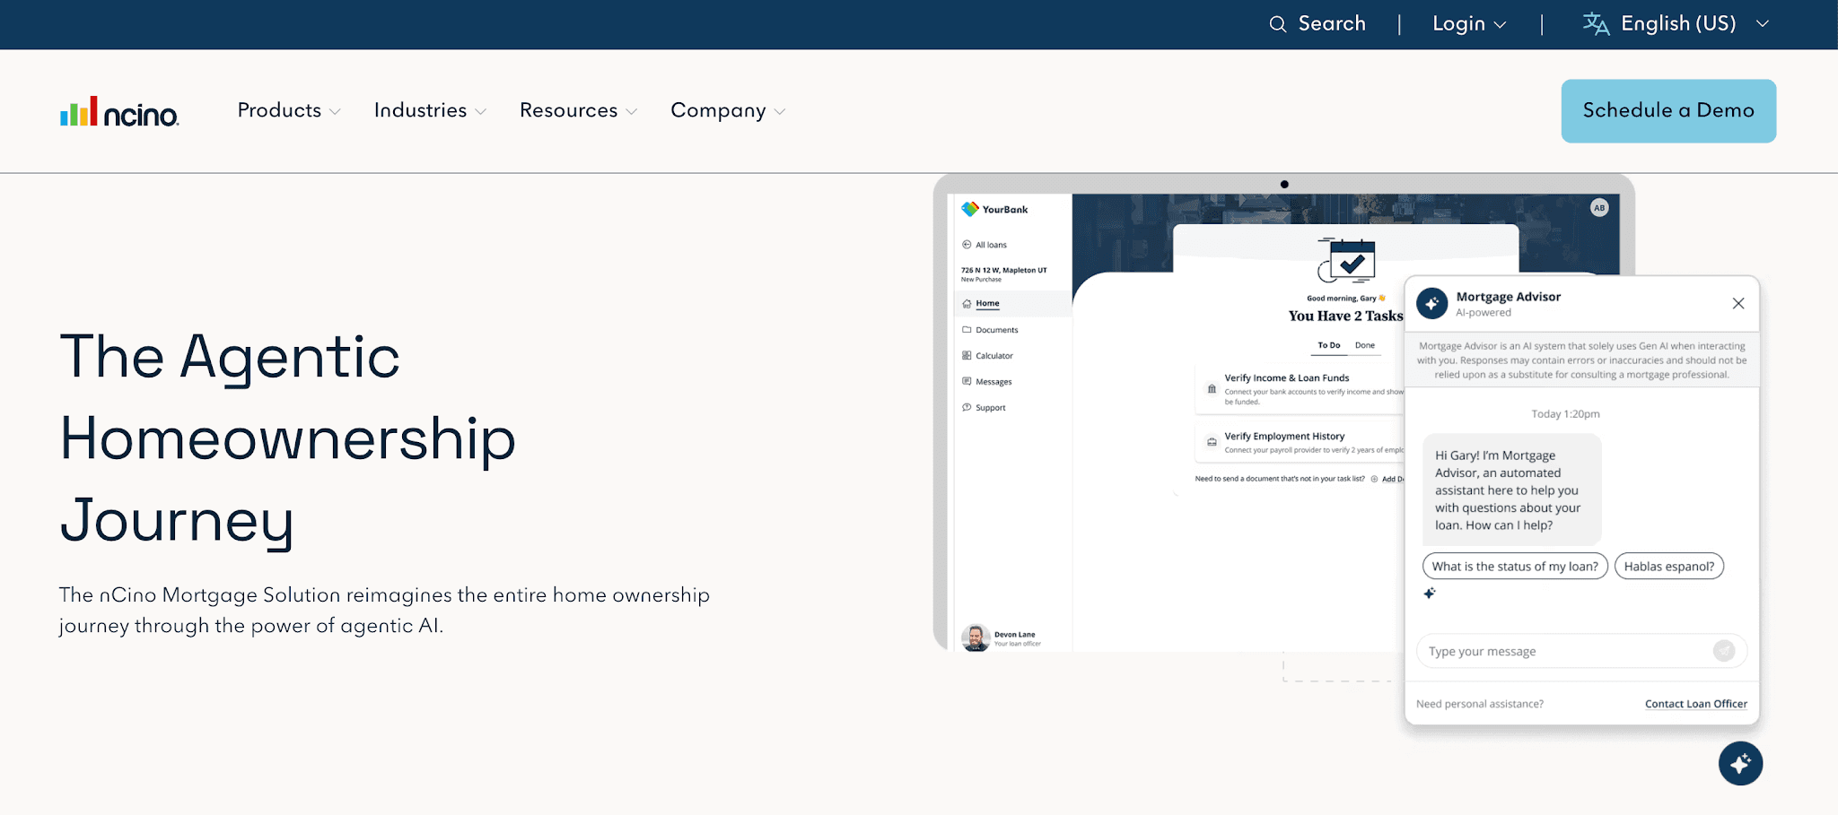Click the Messages icon in sidebar
Screen dimensions: 1838x815
967,382
